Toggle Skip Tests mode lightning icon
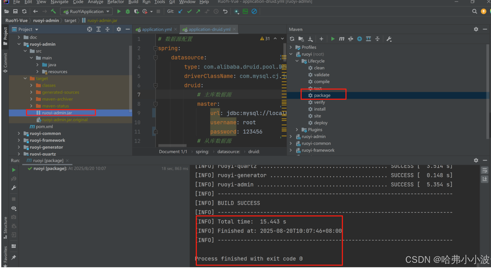This screenshot has width=491, height=268. pos(360,39)
